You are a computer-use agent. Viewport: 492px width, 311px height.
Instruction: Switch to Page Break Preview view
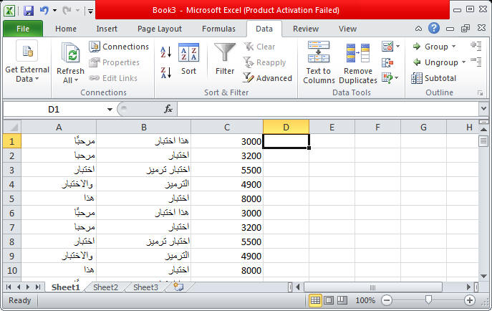tap(342, 301)
